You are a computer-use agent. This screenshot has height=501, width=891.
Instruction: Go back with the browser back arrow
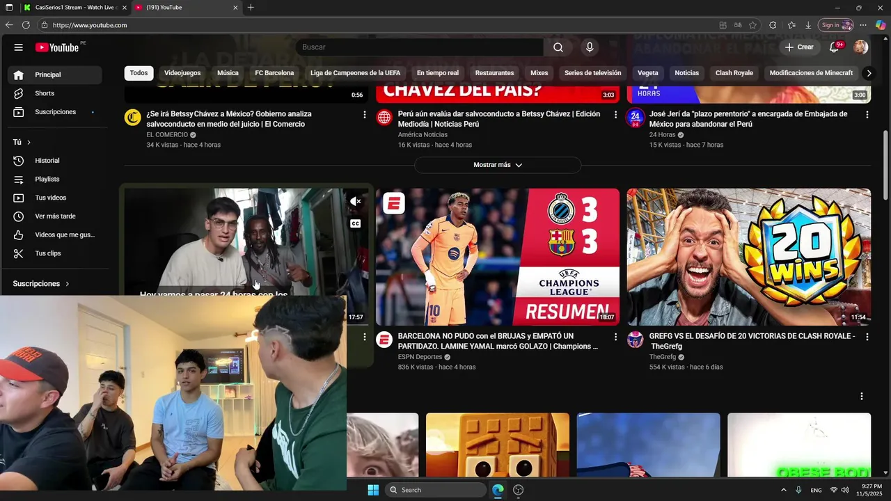(x=9, y=25)
